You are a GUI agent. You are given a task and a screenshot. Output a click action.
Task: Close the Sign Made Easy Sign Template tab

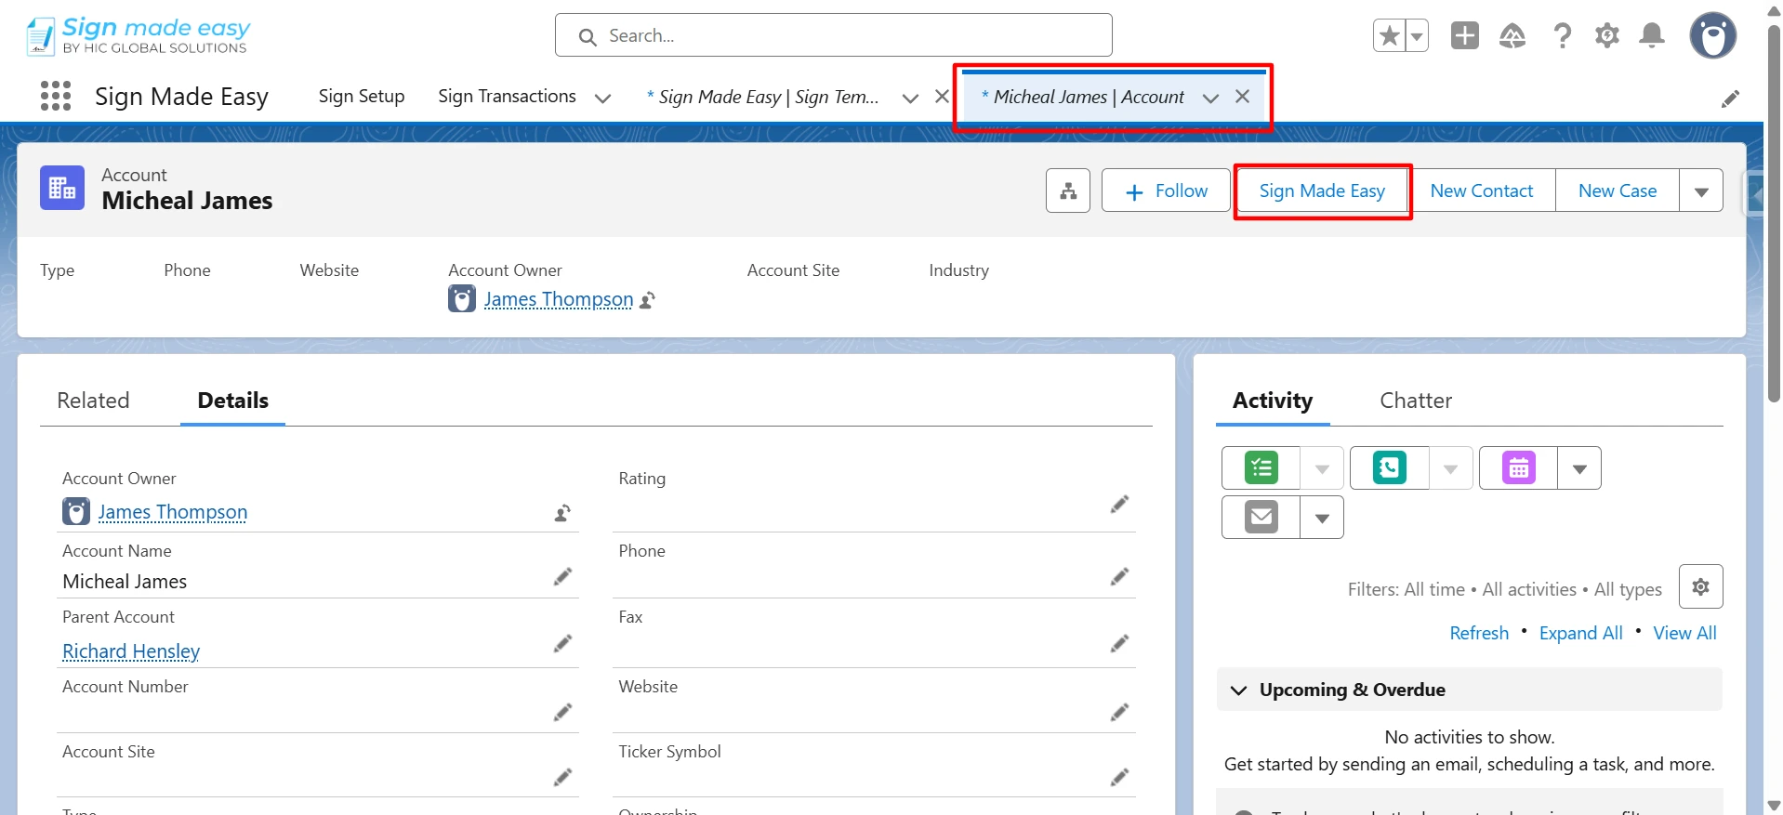pos(942,97)
